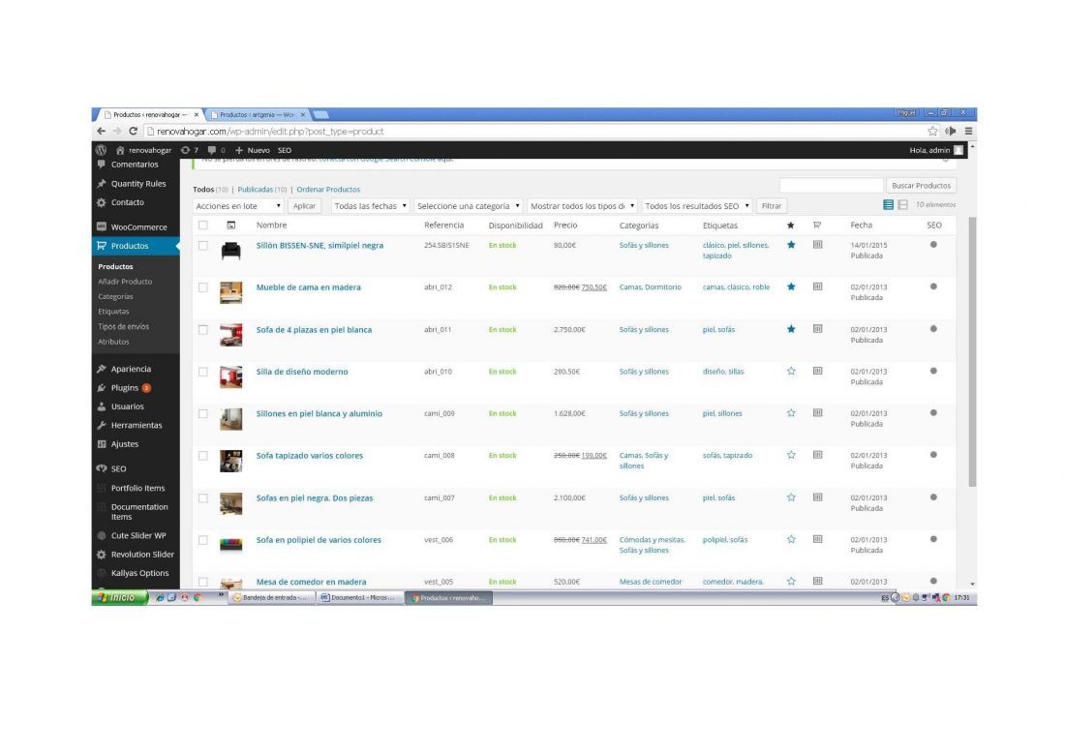This screenshot has height=753, width=1065.
Task: Click Aplicar bulk action button
Action: tap(304, 206)
